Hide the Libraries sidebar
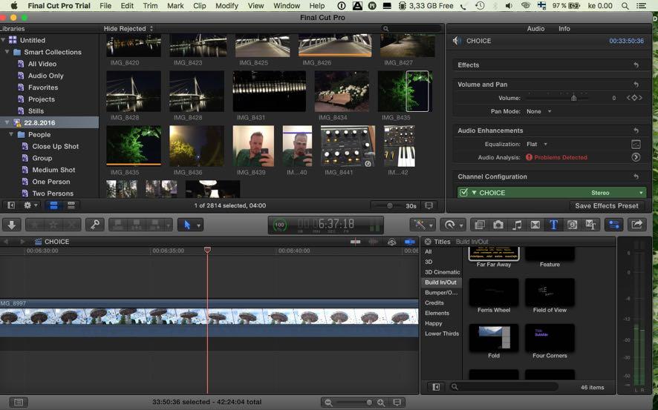658x410 pixels. pyautogui.click(x=11, y=205)
